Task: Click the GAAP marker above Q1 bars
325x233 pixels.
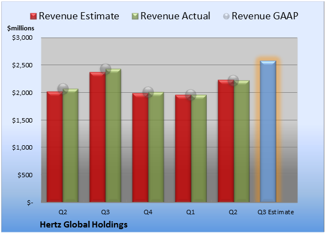Action: 191,95
